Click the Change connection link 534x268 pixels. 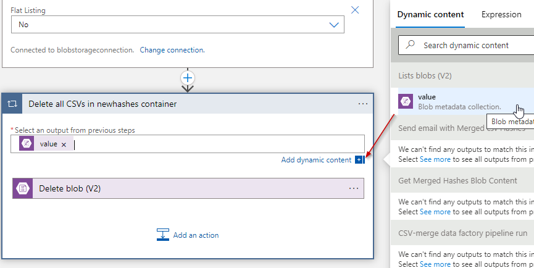[172, 50]
